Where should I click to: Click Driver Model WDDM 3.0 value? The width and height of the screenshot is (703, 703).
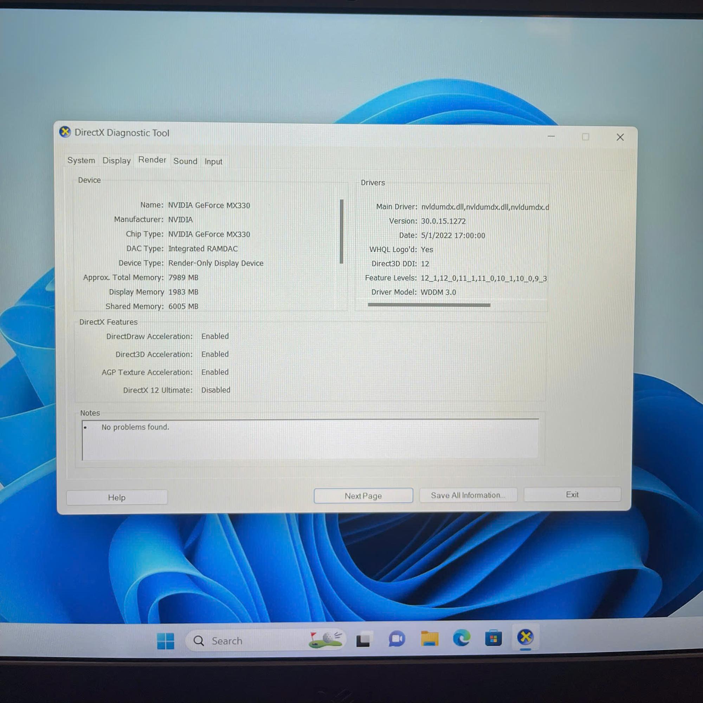tap(438, 292)
